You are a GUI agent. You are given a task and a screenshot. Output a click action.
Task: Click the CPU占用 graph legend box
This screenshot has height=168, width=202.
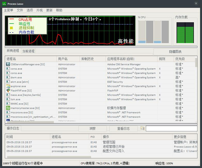[27, 26]
